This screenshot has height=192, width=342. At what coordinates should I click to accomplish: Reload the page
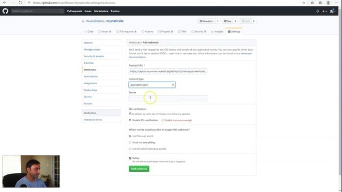20,3
